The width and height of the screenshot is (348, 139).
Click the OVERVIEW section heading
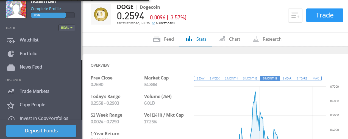click(100, 65)
